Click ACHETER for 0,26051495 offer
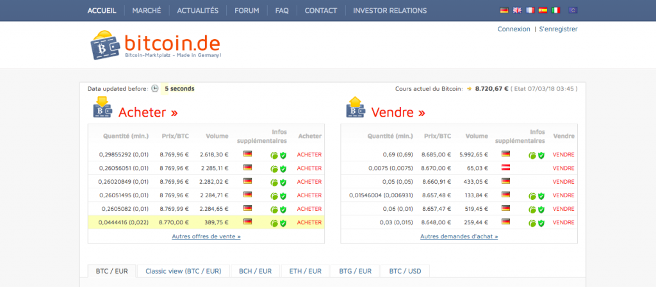The image size is (656, 287). pos(309,195)
